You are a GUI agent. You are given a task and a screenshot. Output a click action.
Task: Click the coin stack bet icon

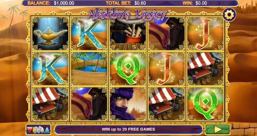coord(38,130)
